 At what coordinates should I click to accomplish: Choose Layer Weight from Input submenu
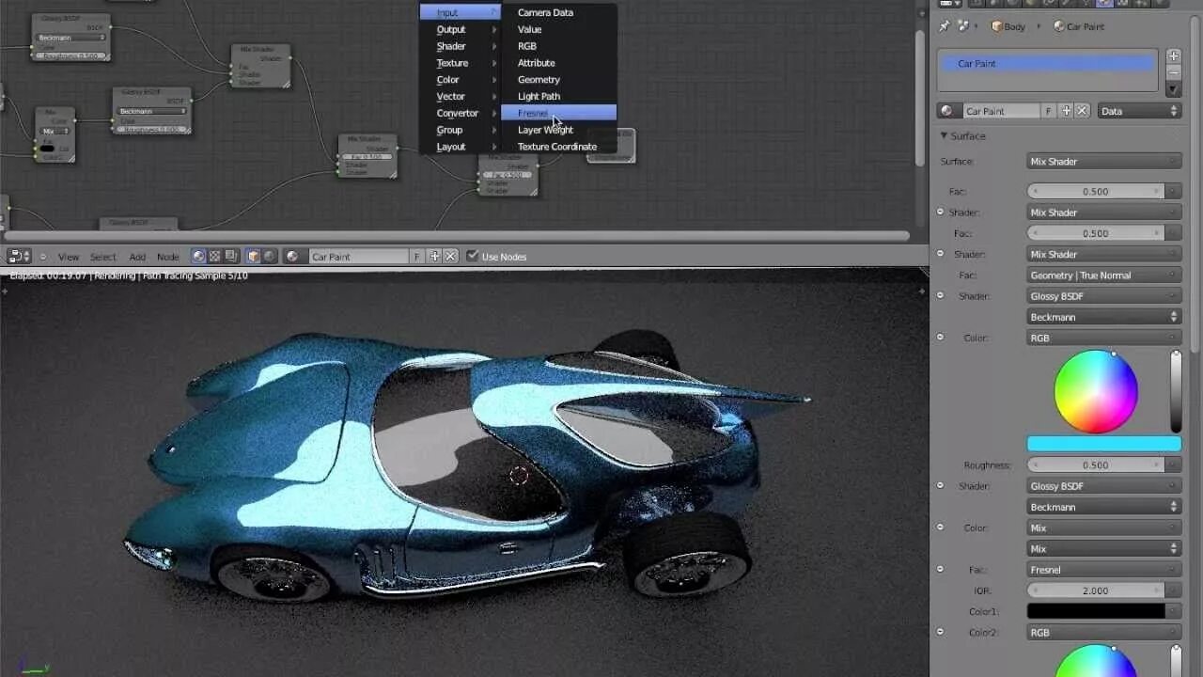click(559, 130)
